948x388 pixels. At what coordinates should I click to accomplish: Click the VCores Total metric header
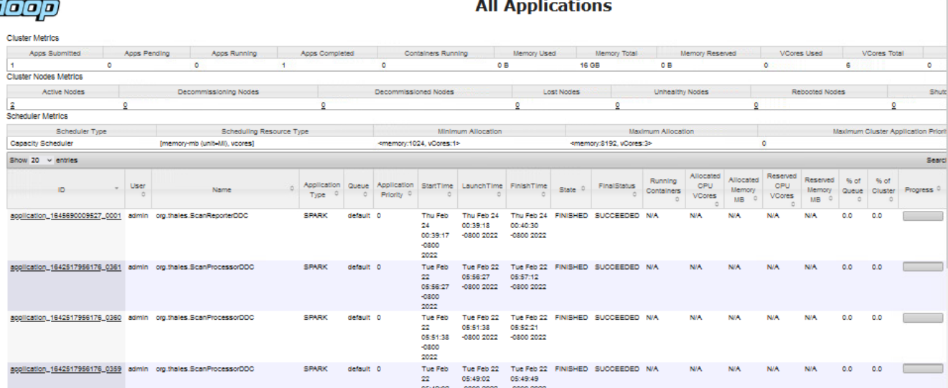point(883,53)
